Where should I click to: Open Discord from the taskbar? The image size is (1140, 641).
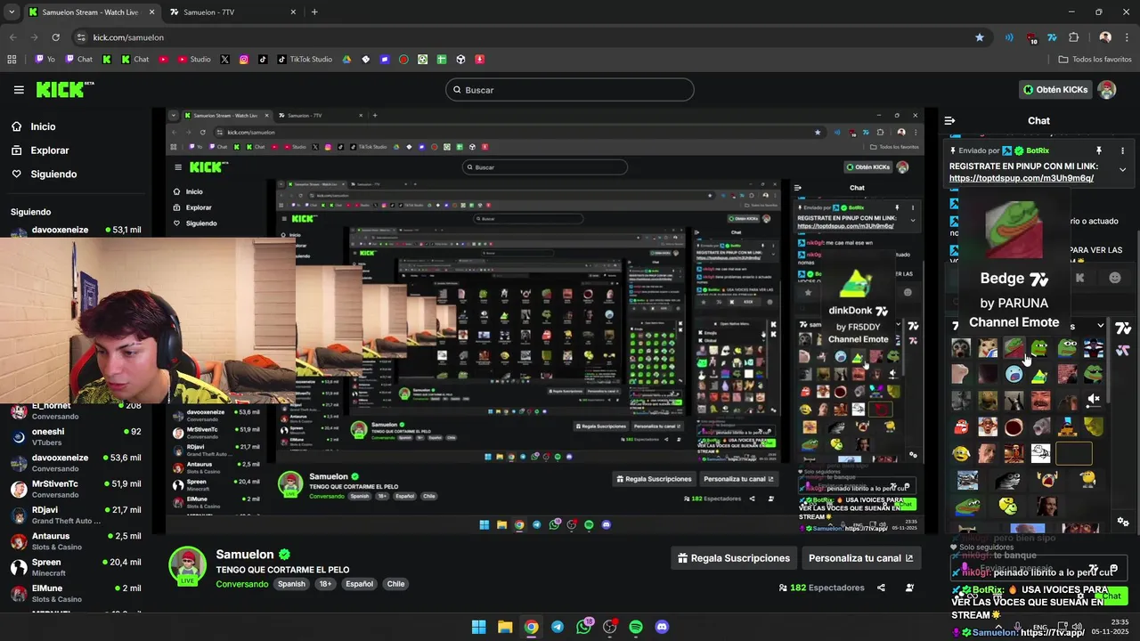(x=662, y=627)
